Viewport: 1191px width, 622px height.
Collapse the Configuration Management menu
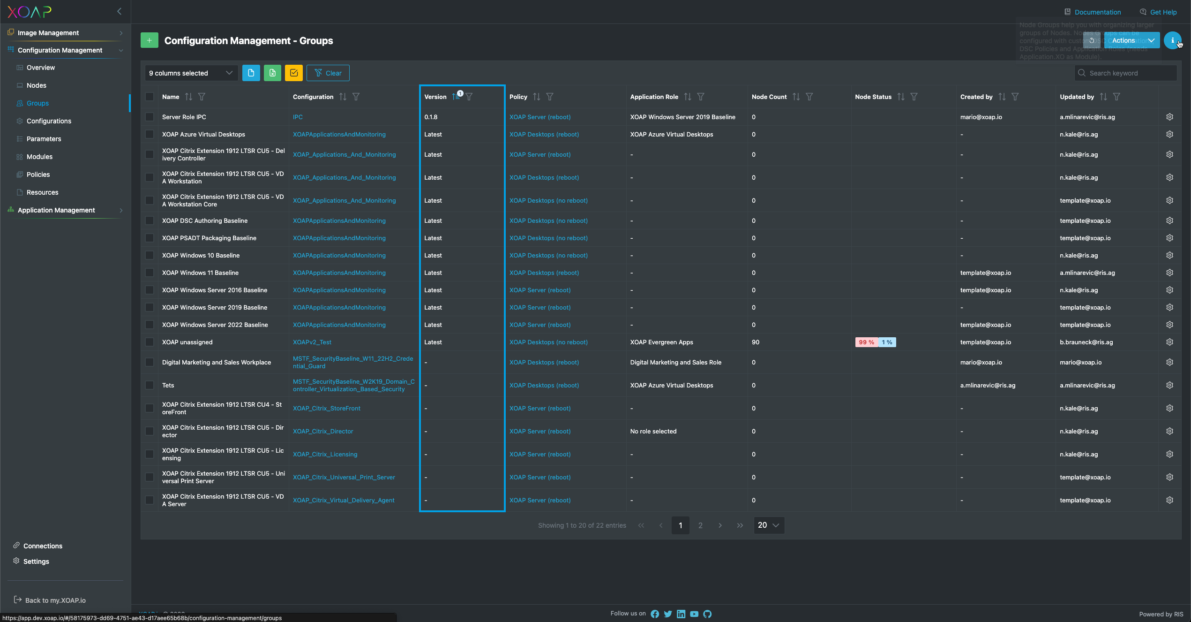[x=66, y=50]
